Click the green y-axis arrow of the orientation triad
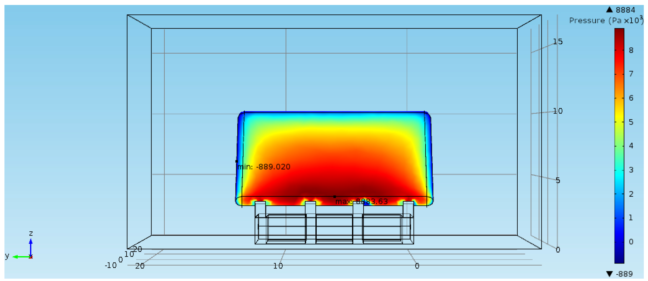 click(21, 257)
